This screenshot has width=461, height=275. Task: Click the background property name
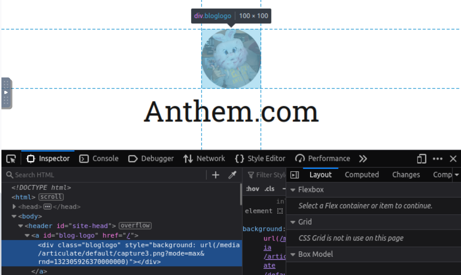pos(262,229)
